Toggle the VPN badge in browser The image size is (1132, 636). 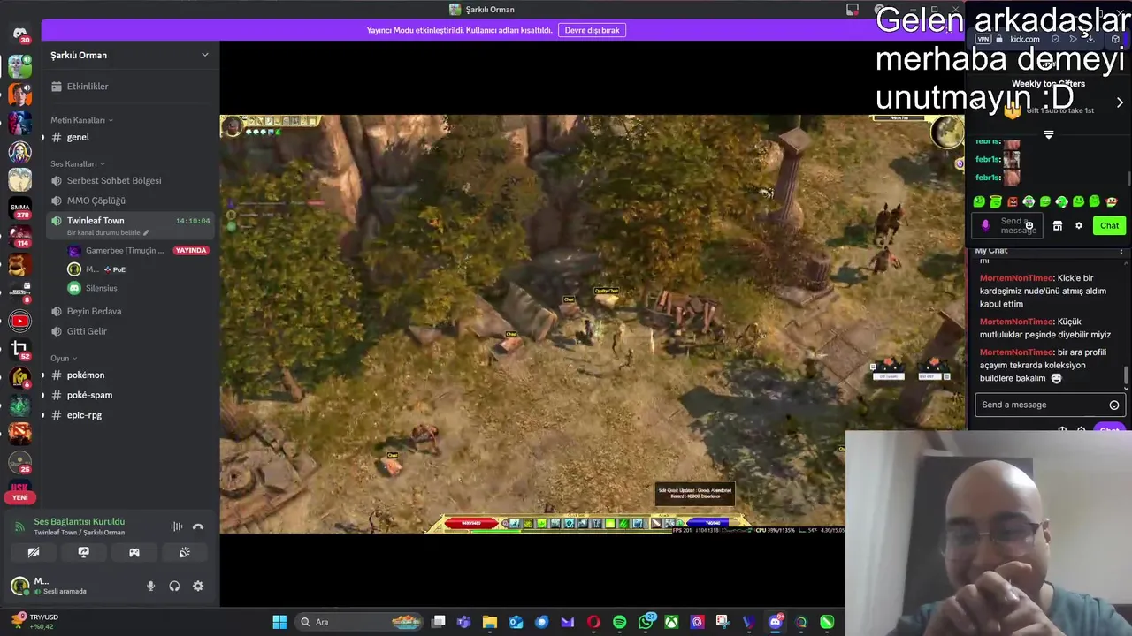983,39
